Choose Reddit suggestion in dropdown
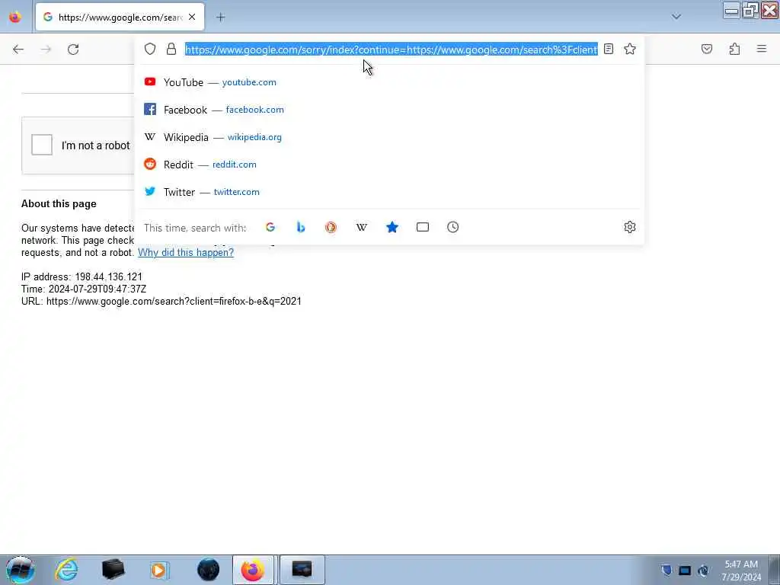The width and height of the screenshot is (780, 585). coord(389,165)
